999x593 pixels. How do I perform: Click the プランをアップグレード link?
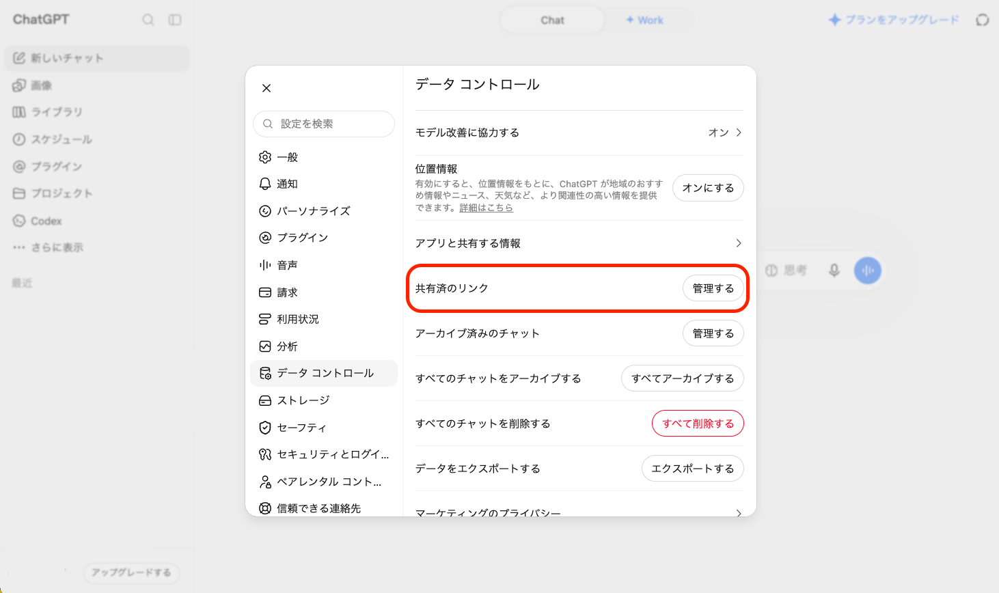pos(894,20)
